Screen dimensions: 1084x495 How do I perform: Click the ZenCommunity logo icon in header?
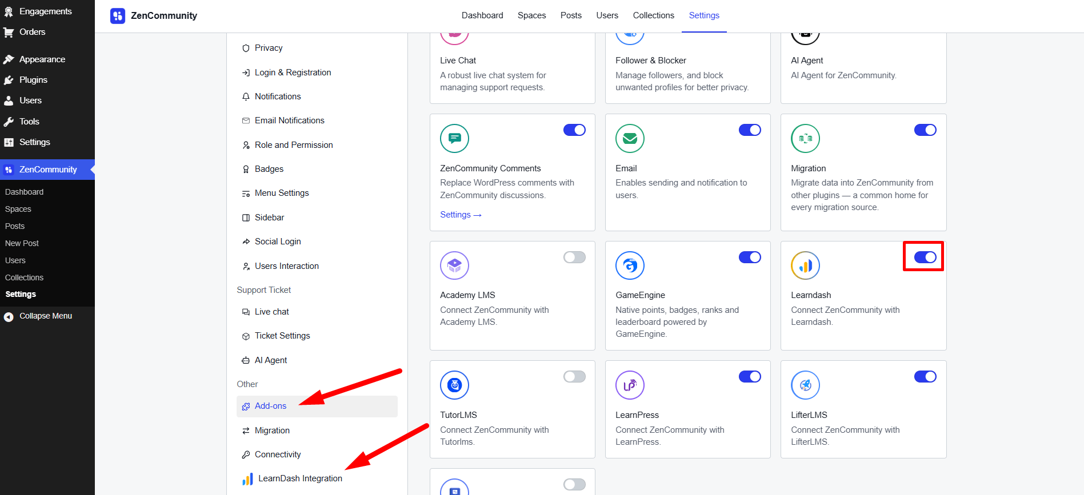click(x=118, y=16)
